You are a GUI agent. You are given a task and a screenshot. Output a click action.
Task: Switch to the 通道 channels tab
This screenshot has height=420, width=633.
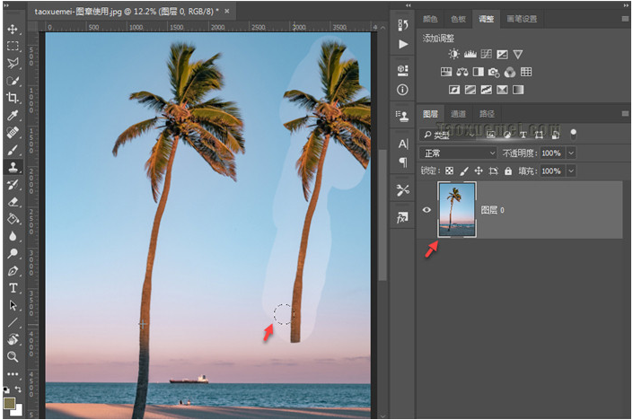458,114
